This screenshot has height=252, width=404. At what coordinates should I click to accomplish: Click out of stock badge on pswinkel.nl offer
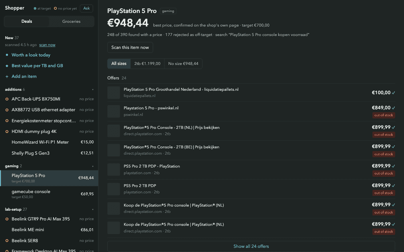[384, 115]
